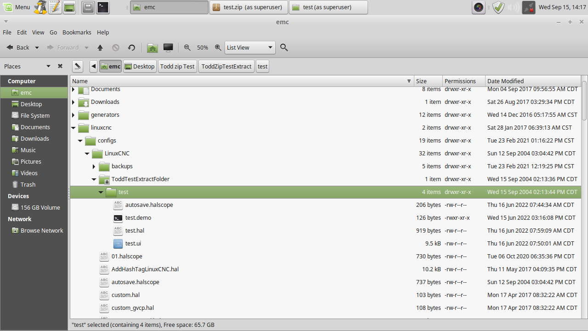This screenshot has width=588, height=331.
Task: Collapse the ToddTestExtractFolder folder
Action: click(94, 179)
